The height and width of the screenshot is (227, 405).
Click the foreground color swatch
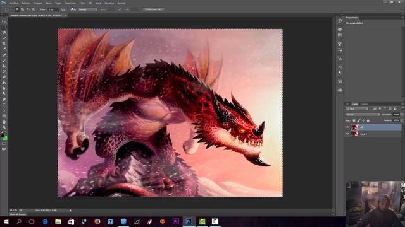[x=3, y=136]
